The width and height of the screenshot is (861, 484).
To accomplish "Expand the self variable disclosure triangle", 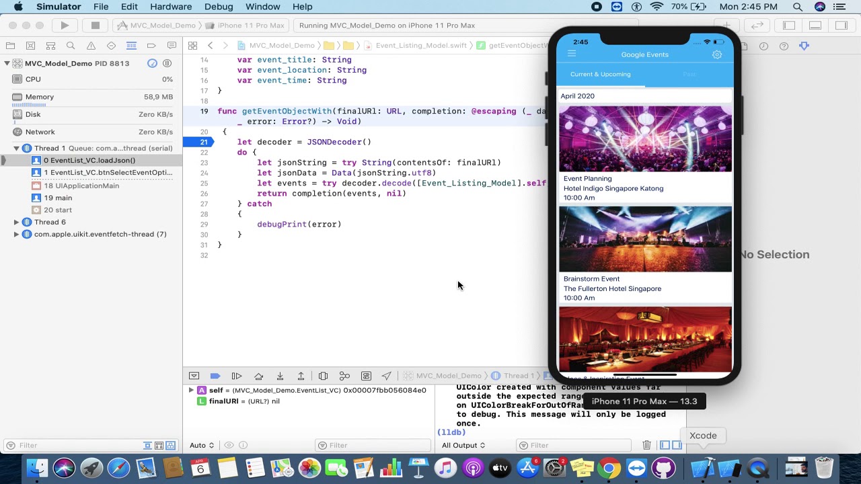I will coord(191,390).
